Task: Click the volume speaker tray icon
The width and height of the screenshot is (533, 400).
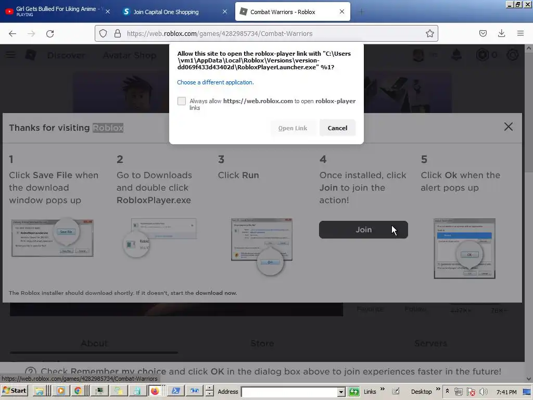Action: pos(483,392)
